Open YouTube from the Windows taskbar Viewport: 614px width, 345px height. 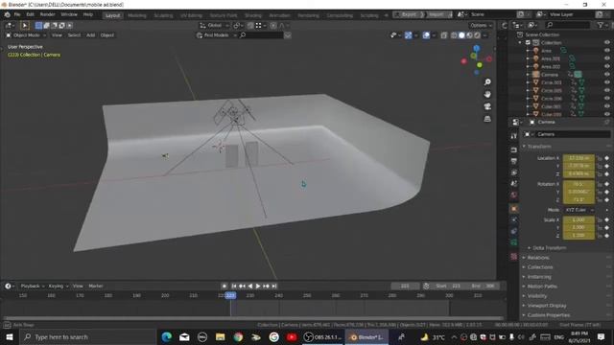(x=292, y=336)
